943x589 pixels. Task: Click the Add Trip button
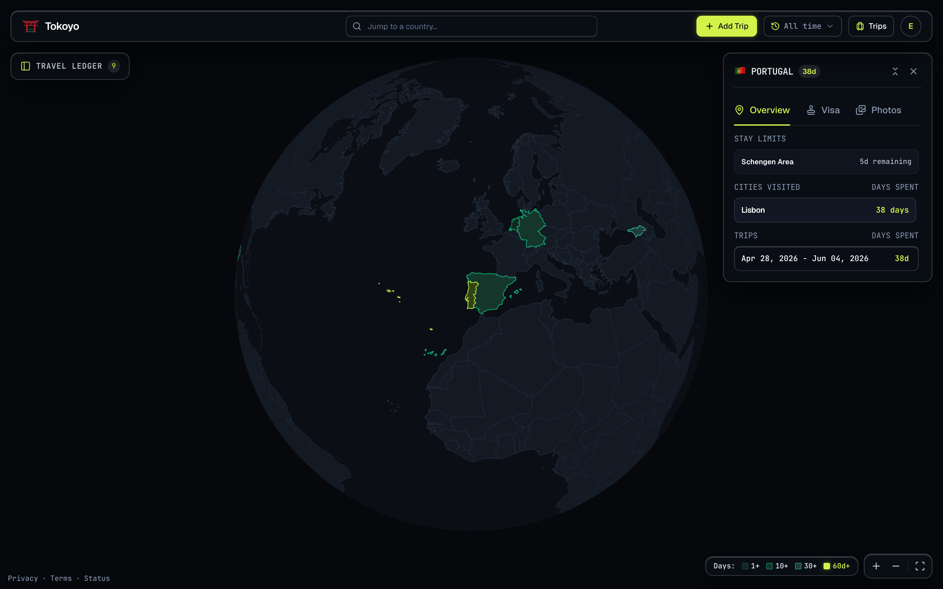726,26
